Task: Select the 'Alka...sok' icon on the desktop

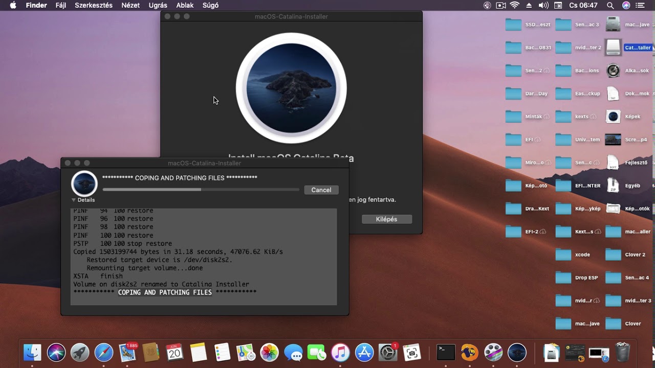Action: point(613,71)
